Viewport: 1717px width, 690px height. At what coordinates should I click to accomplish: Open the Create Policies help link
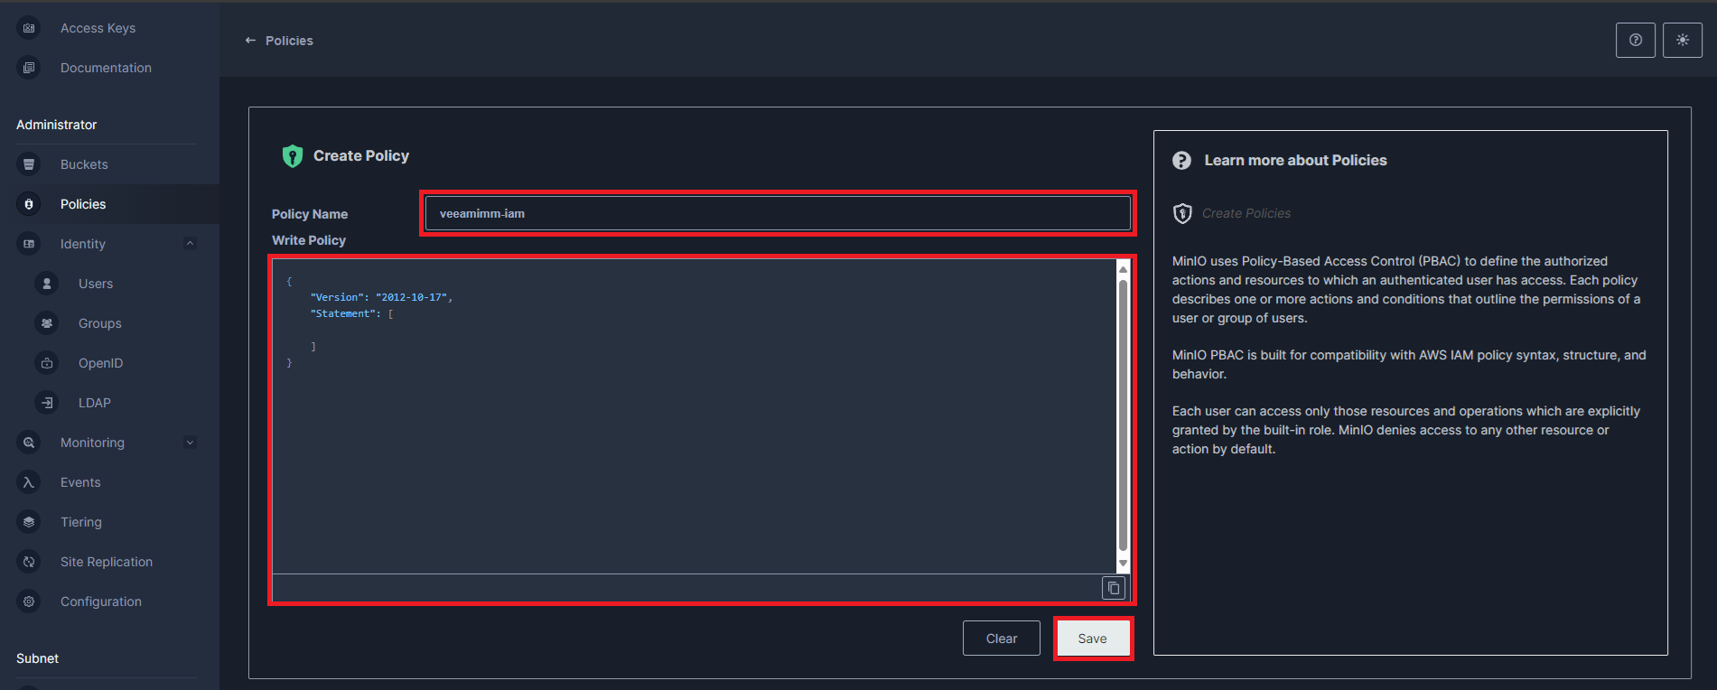(x=1246, y=213)
